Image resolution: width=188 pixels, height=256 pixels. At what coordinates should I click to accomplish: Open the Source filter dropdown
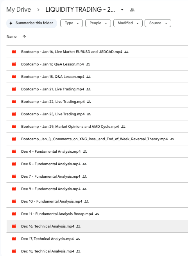(158, 23)
